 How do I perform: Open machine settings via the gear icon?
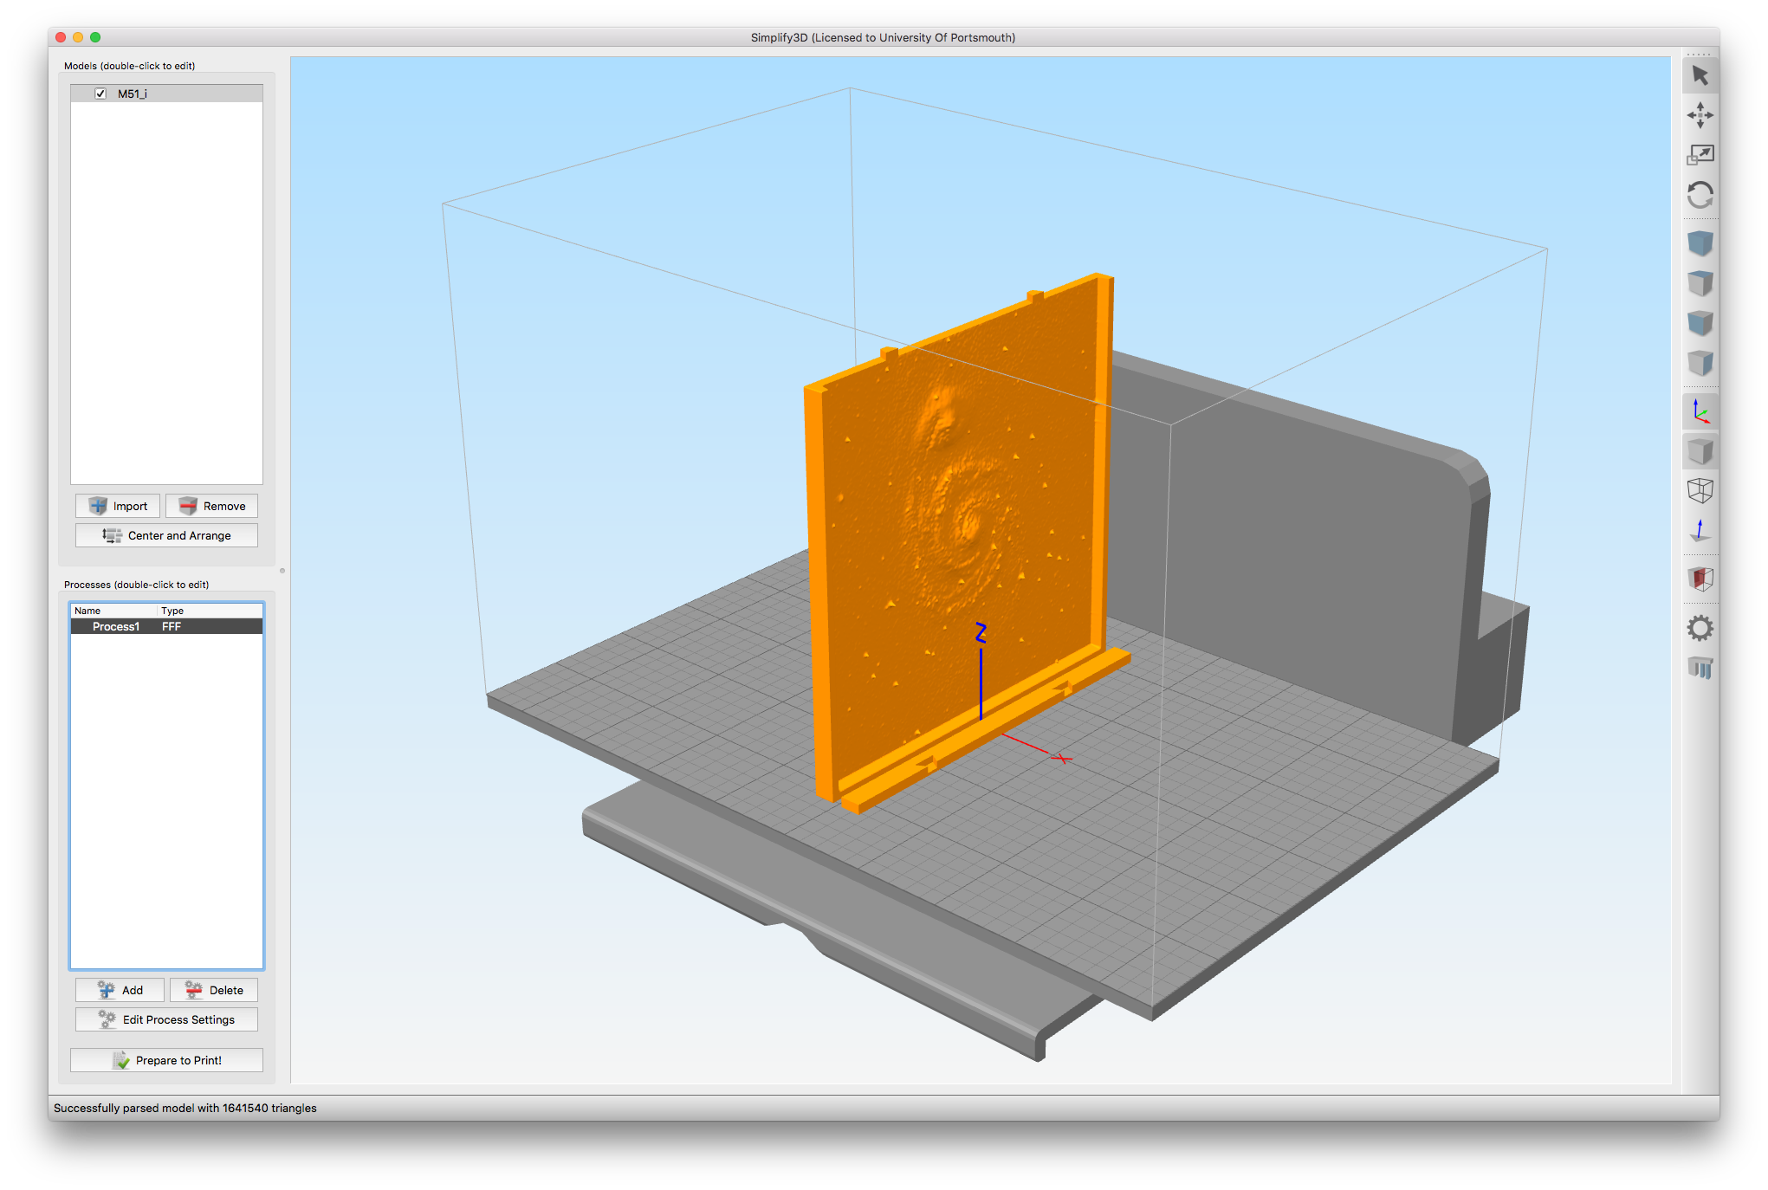click(1700, 628)
